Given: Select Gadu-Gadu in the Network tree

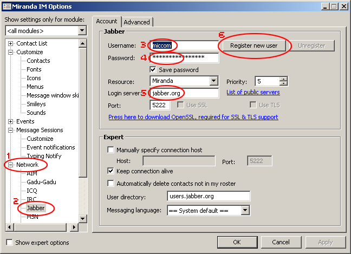Looking at the screenshot, I should pyautogui.click(x=41, y=182).
